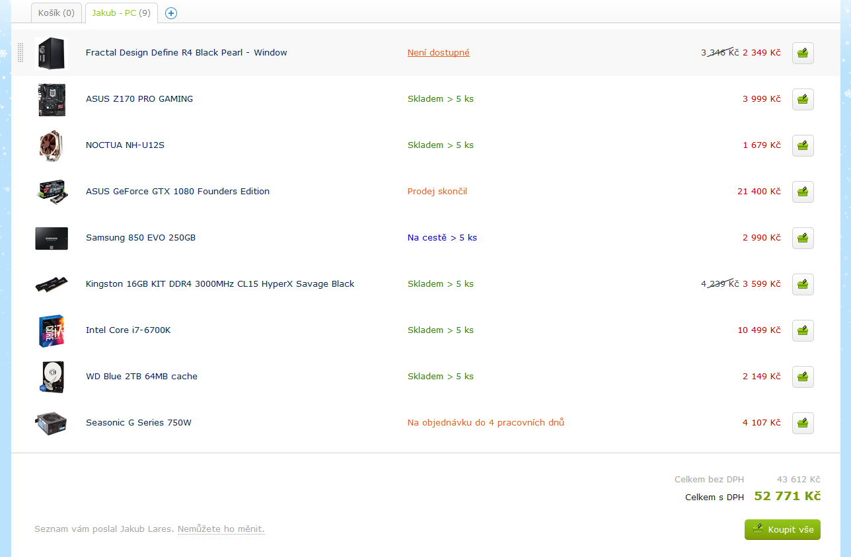This screenshot has height=557, width=851.
Task: Click Skladem status of WD Blue 2TB
Action: click(441, 377)
